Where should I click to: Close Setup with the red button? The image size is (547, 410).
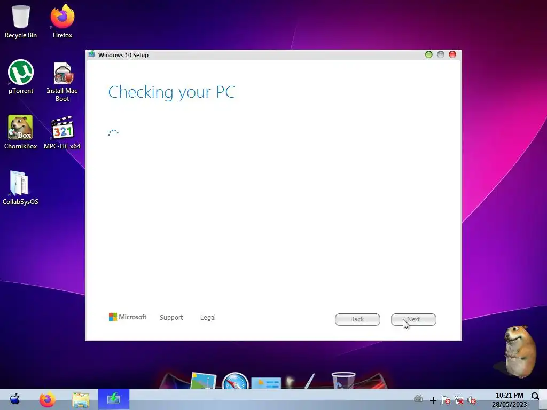452,54
